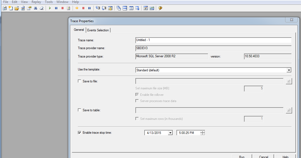Open the Find dialog via binoculars icon
The image size is (301, 158).
tap(35, 8)
